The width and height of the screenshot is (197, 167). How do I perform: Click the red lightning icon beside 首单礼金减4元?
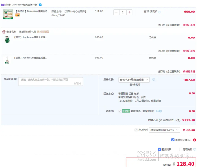coord(195,140)
